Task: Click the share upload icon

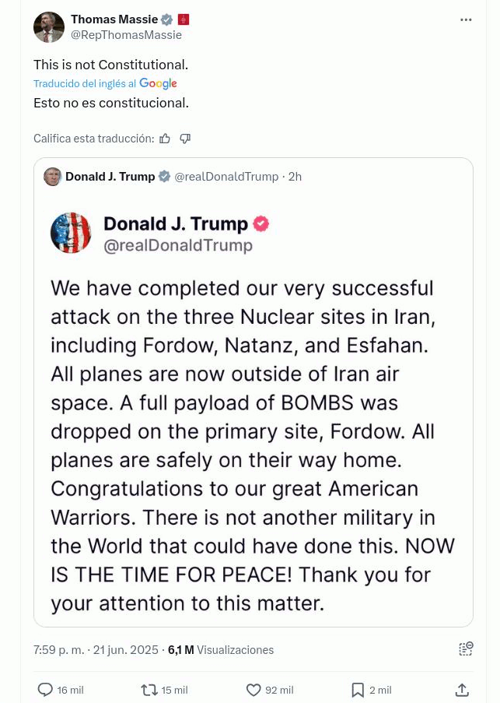Action: click(462, 690)
